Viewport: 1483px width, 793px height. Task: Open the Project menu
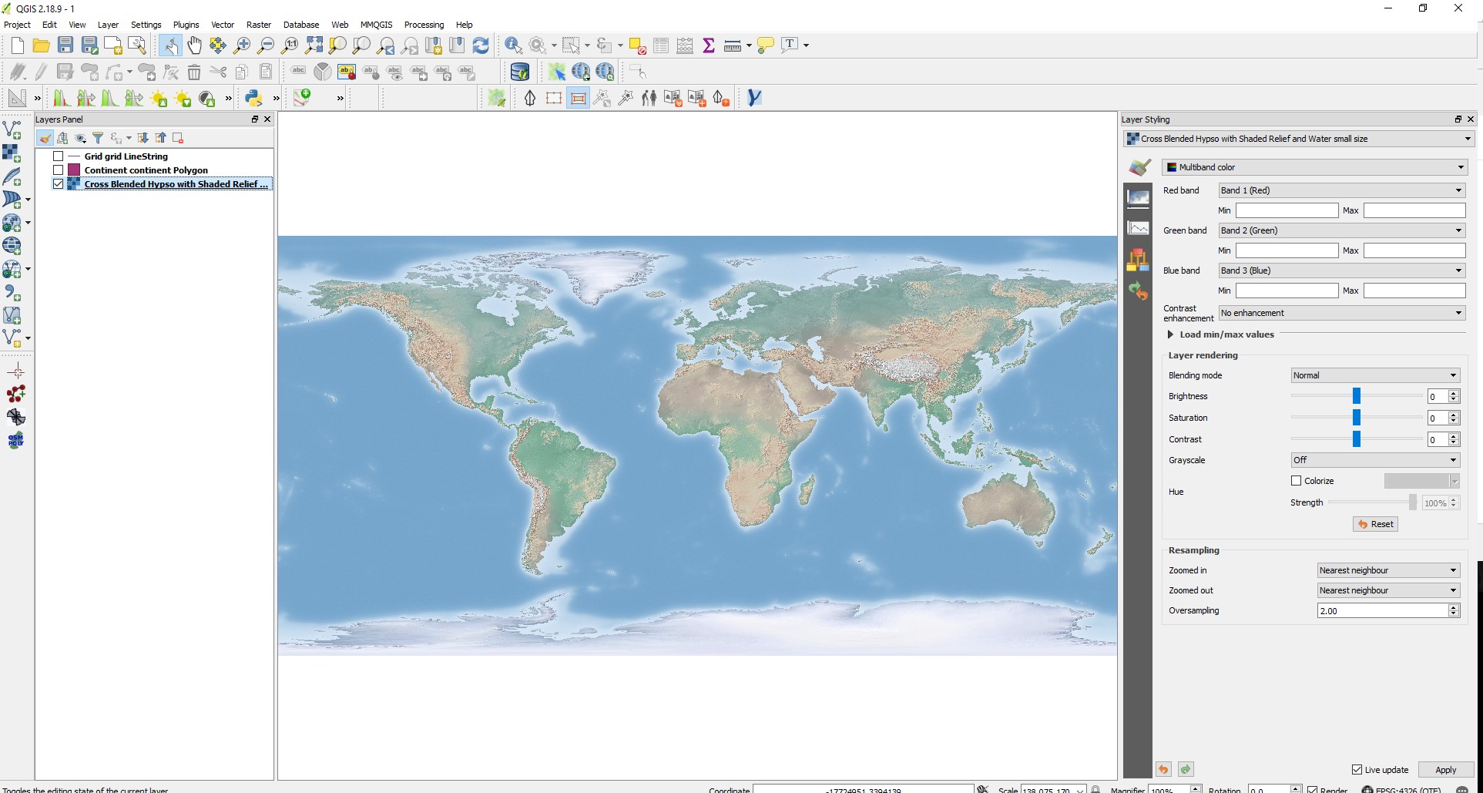tap(17, 25)
